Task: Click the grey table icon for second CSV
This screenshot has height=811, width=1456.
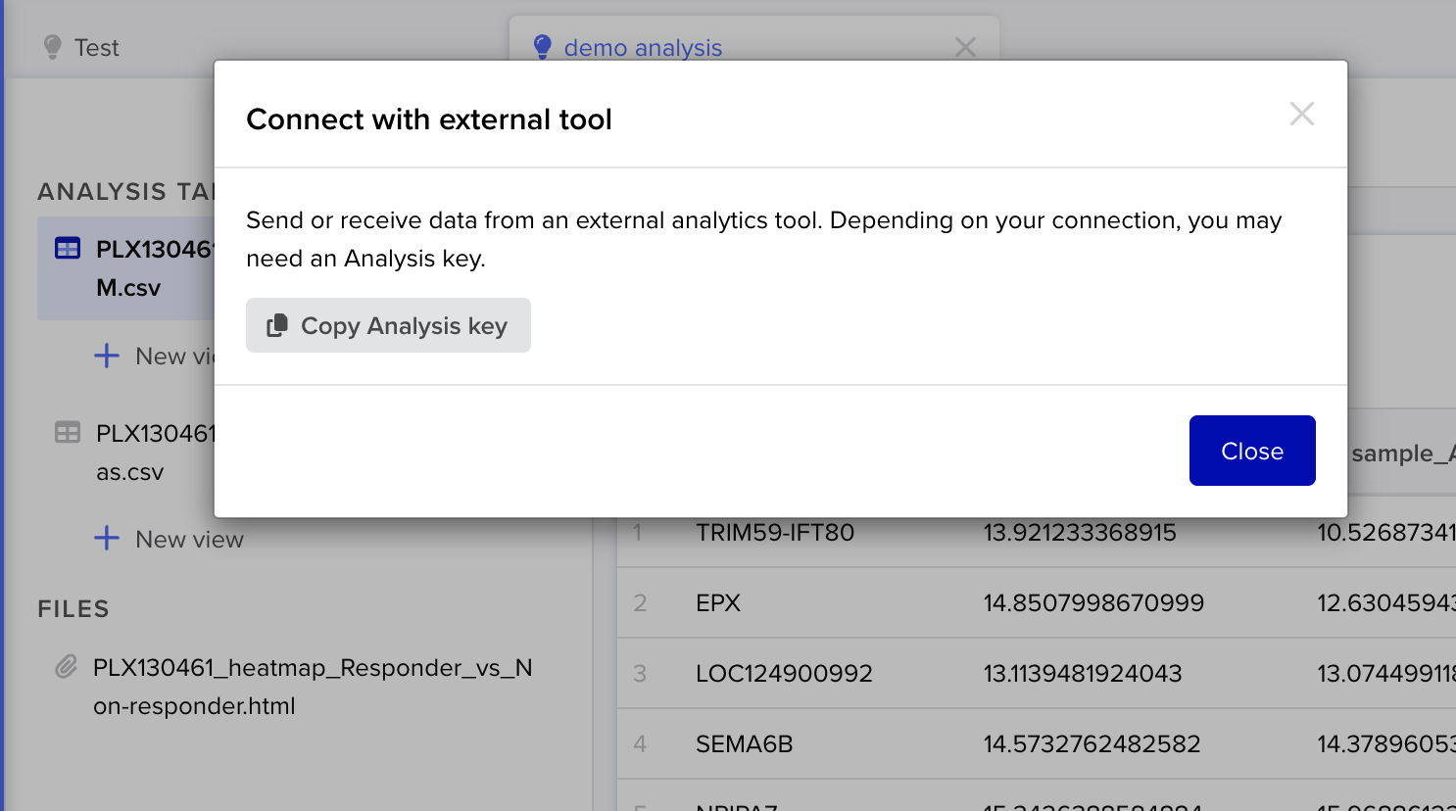Action: [68, 433]
